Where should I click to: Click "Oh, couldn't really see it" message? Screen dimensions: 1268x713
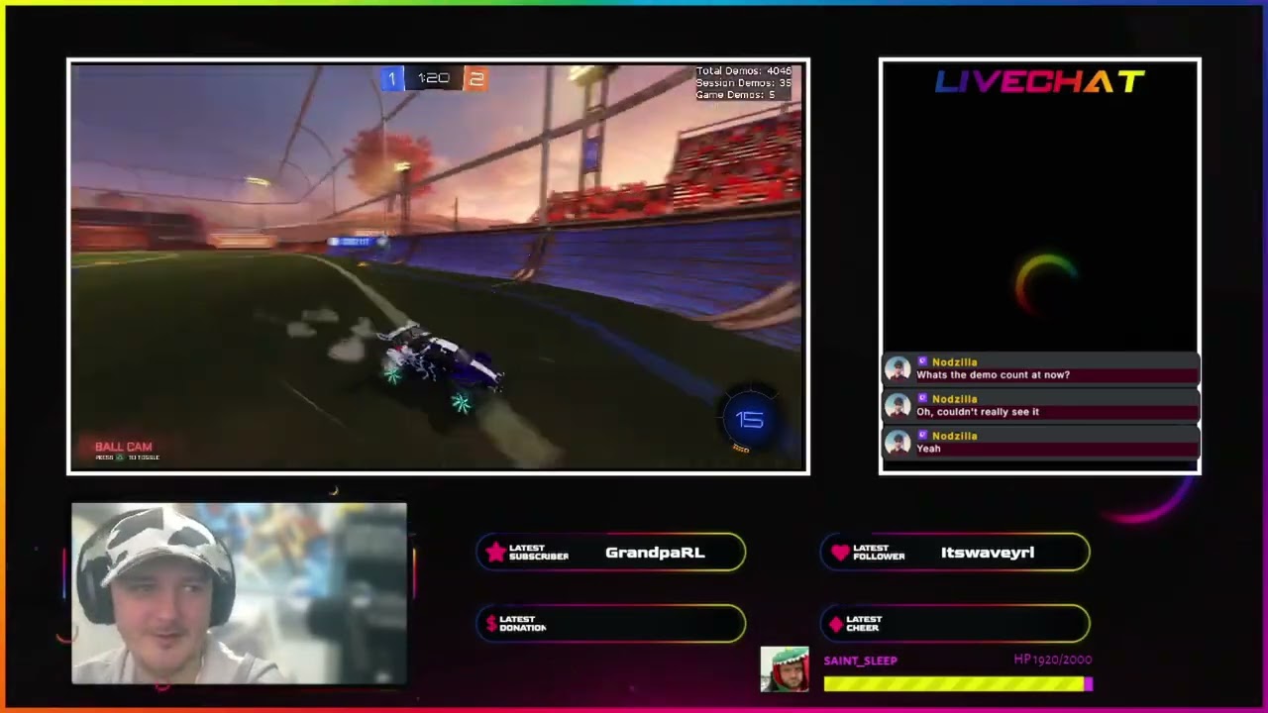[x=978, y=412]
